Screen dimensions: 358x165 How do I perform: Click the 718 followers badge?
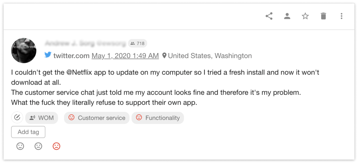pyautogui.click(x=138, y=43)
